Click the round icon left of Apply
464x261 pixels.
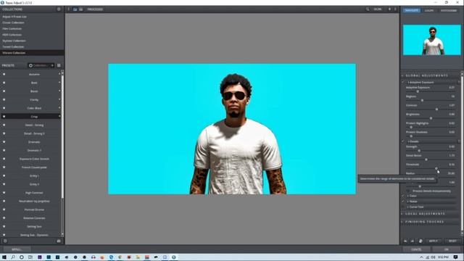420,241
